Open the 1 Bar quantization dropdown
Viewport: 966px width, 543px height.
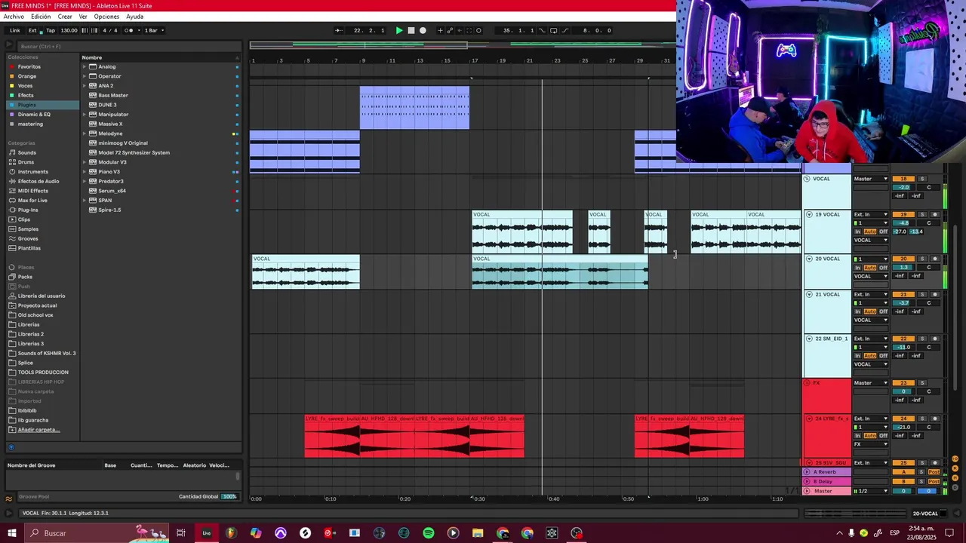tap(153, 30)
